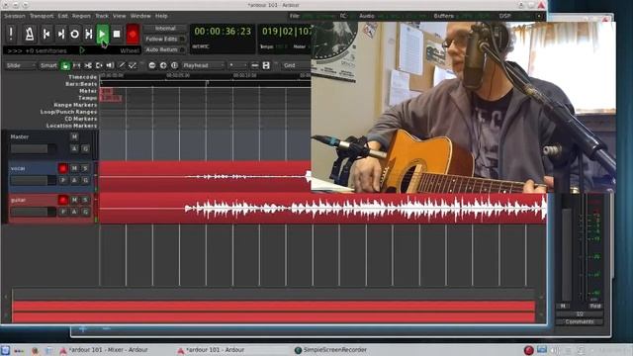Open vocal track automation A button
The height and width of the screenshot is (356, 633).
[74, 180]
